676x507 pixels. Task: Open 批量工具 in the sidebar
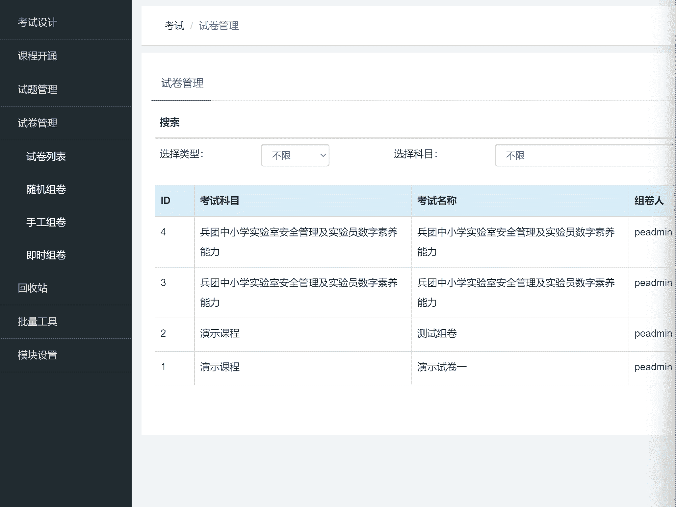pos(38,322)
